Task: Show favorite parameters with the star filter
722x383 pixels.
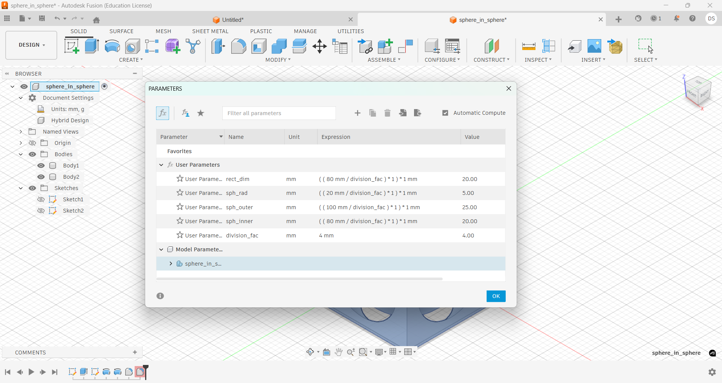Action: click(201, 113)
